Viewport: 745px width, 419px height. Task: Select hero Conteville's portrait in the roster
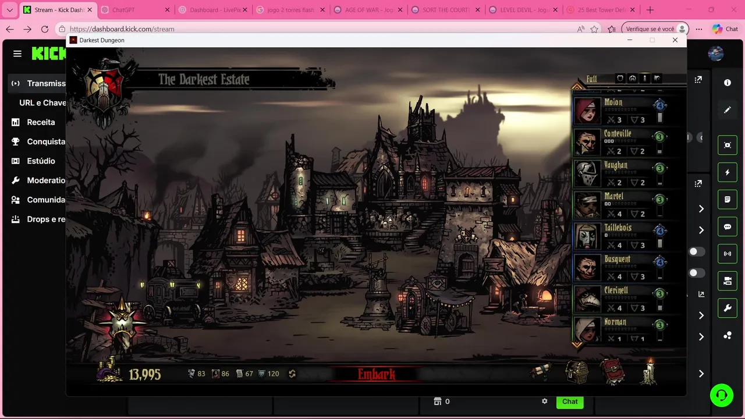[x=587, y=142]
